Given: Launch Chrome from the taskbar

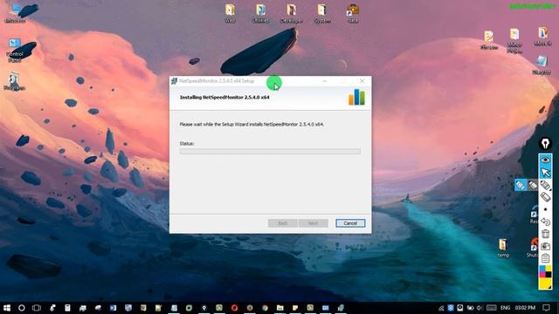Looking at the screenshot, I should 265,308.
